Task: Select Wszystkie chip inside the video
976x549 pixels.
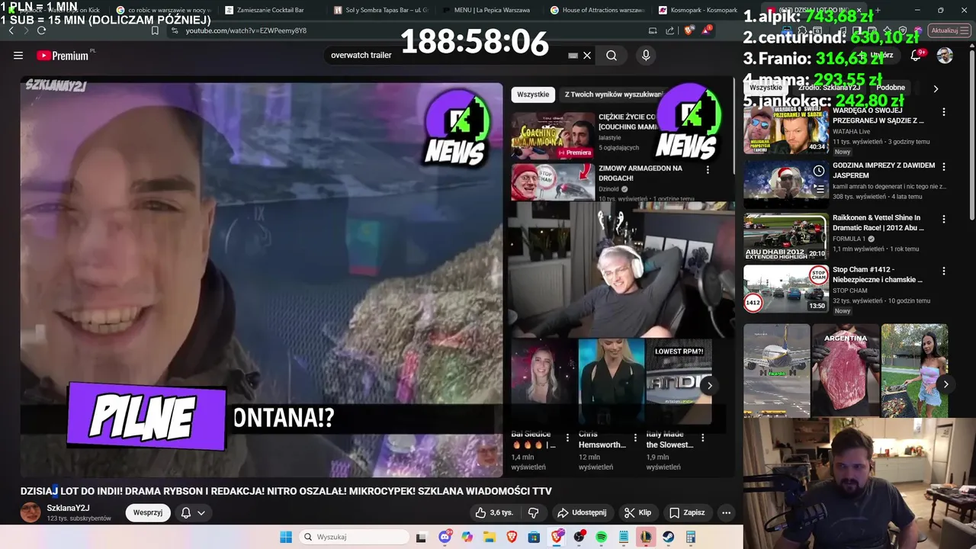Action: pos(533,95)
